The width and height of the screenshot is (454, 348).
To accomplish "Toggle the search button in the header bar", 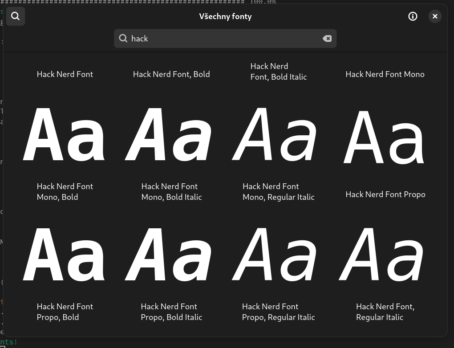I will point(16,16).
